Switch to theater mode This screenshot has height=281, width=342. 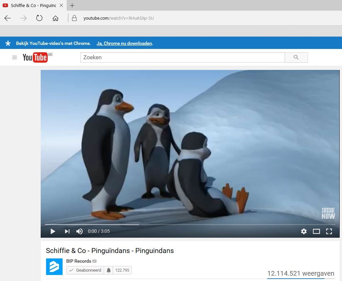click(x=316, y=231)
